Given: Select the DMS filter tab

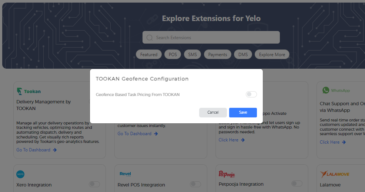Looking at the screenshot, I should (x=243, y=55).
